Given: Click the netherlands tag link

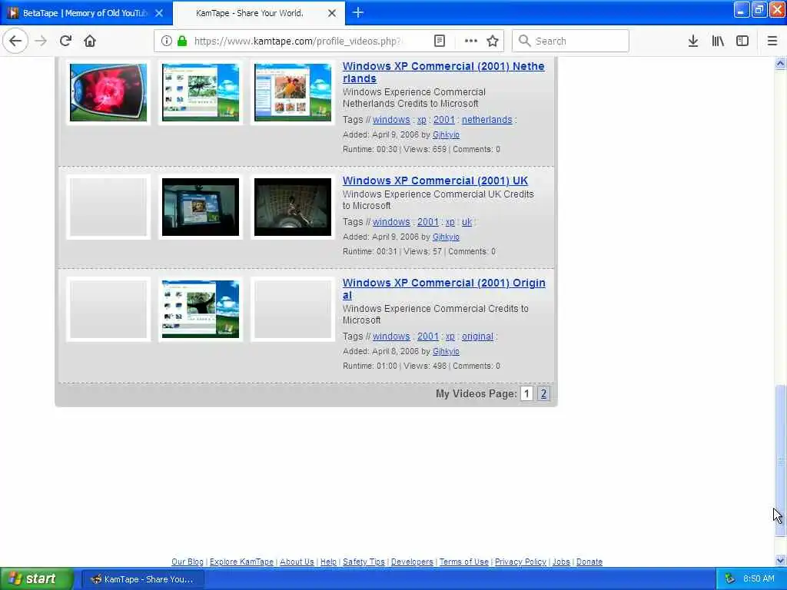Looking at the screenshot, I should tap(486, 119).
